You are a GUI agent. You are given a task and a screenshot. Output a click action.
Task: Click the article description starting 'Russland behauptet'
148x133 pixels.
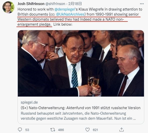tap(78, 116)
